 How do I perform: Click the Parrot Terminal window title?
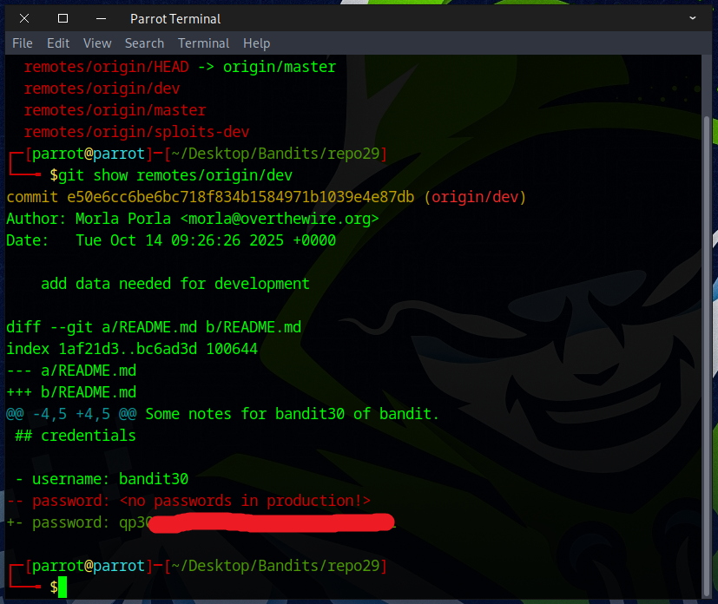tap(175, 18)
